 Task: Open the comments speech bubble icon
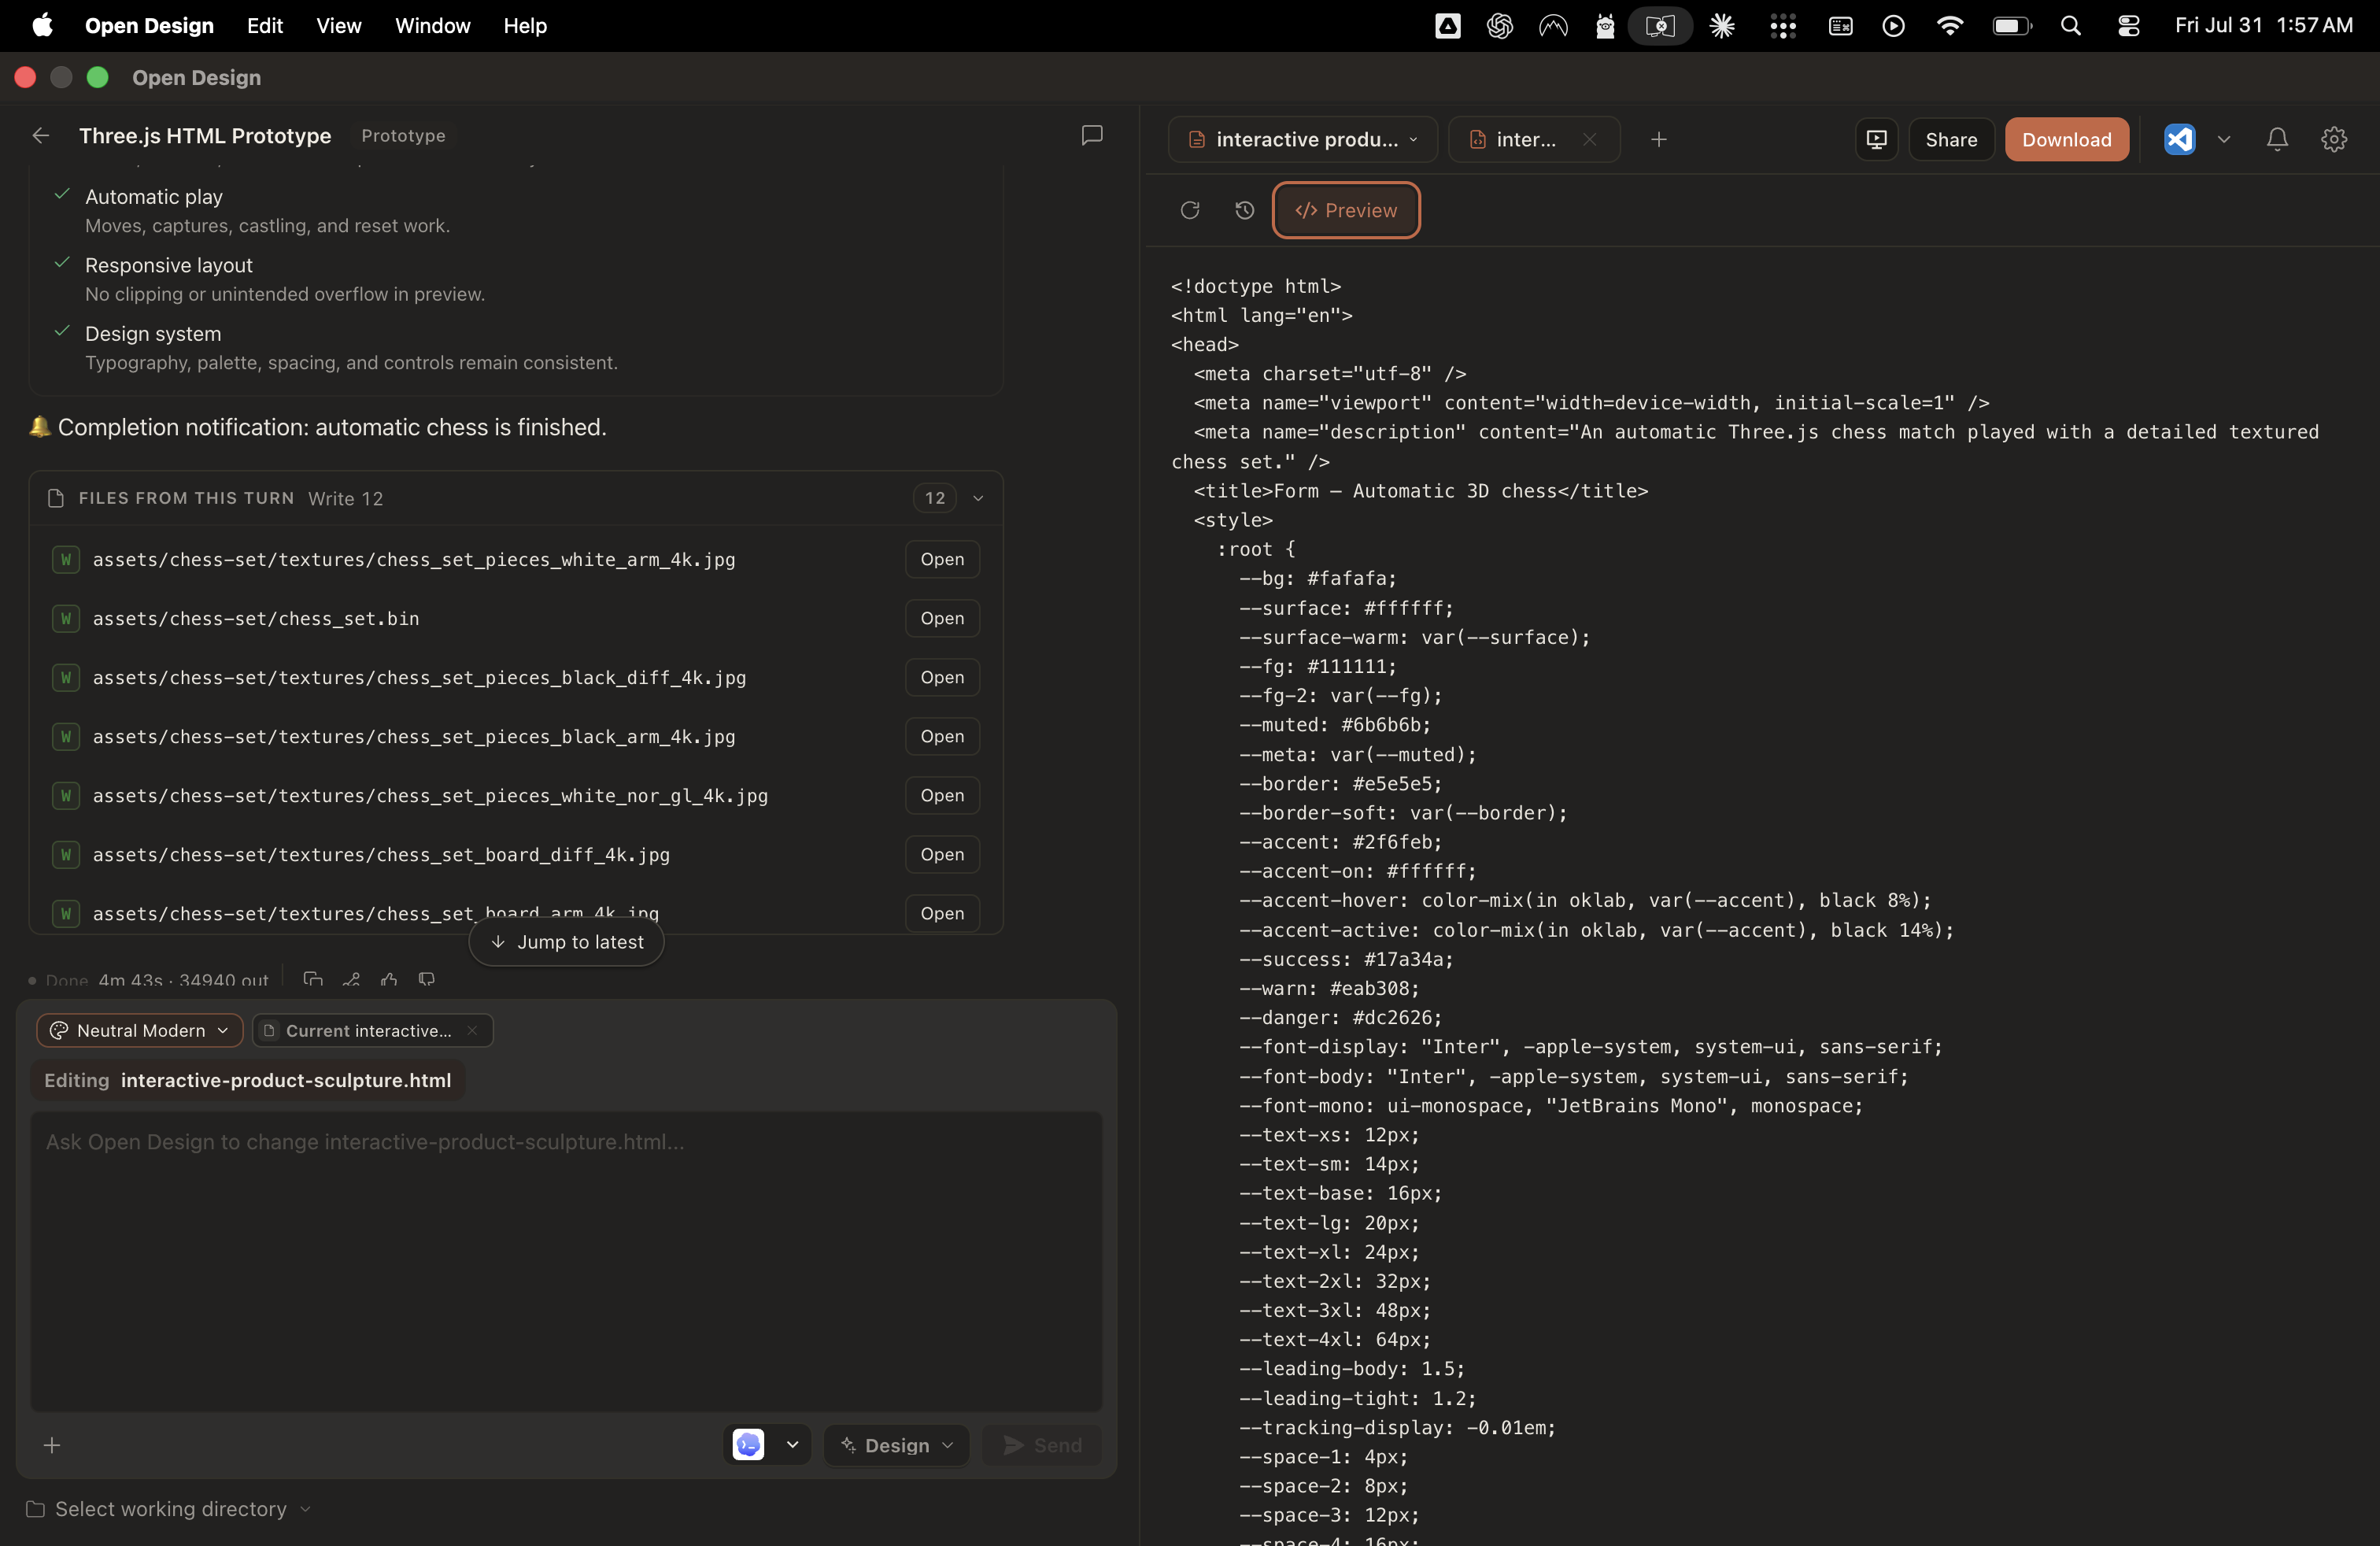click(1092, 135)
